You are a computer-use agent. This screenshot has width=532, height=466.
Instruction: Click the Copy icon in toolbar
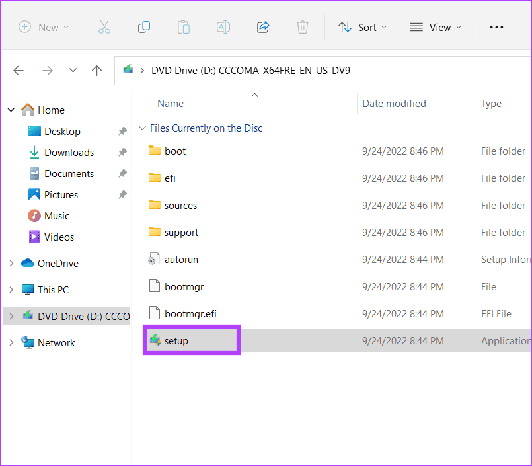pyautogui.click(x=144, y=27)
